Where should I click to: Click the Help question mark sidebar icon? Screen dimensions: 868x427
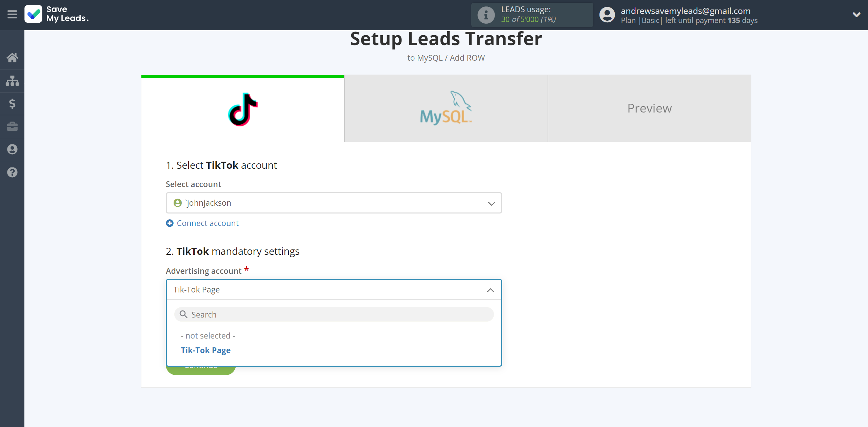[12, 172]
